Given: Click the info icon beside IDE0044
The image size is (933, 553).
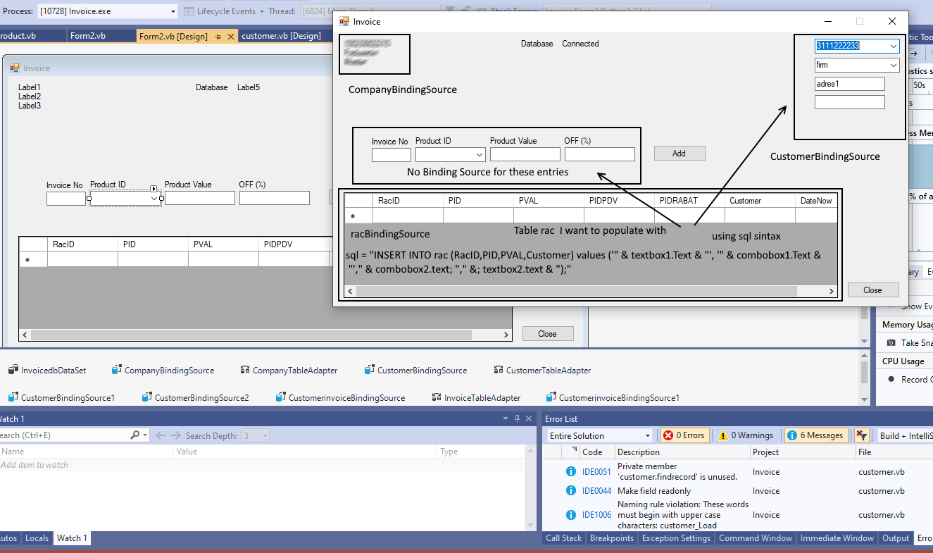Looking at the screenshot, I should click(x=570, y=490).
